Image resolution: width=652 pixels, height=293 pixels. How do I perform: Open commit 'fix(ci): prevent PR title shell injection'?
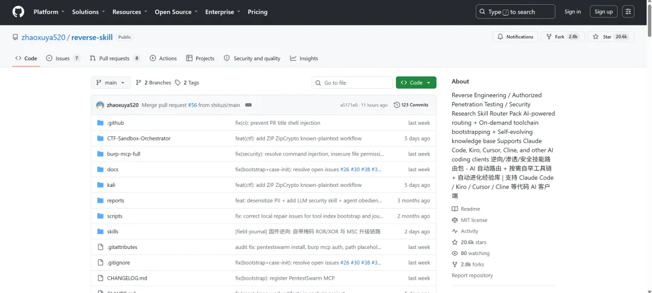coord(278,123)
